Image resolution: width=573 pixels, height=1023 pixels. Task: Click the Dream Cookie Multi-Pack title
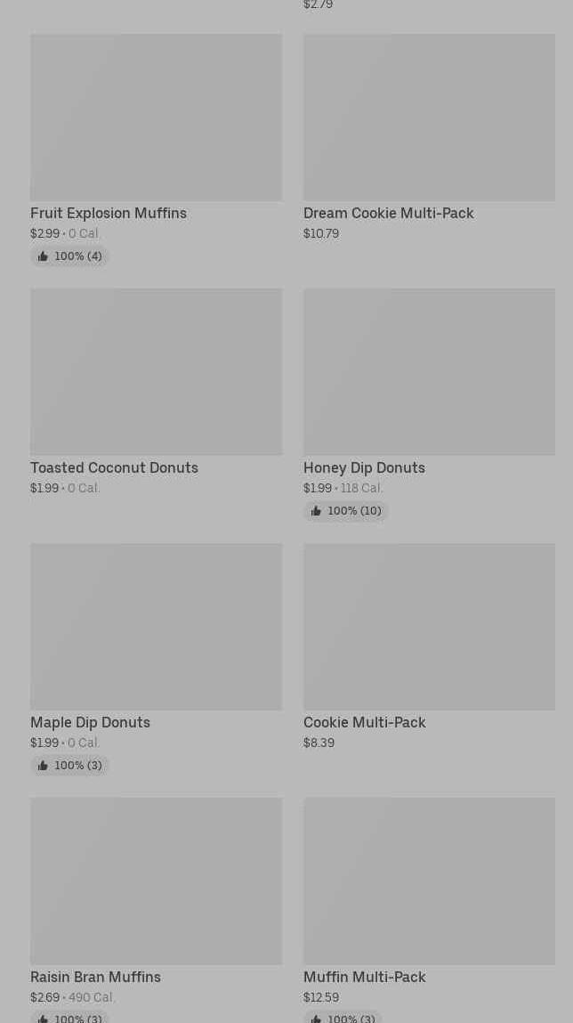[x=389, y=214]
